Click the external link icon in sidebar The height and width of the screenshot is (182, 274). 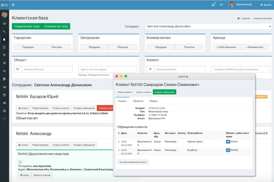4,119
